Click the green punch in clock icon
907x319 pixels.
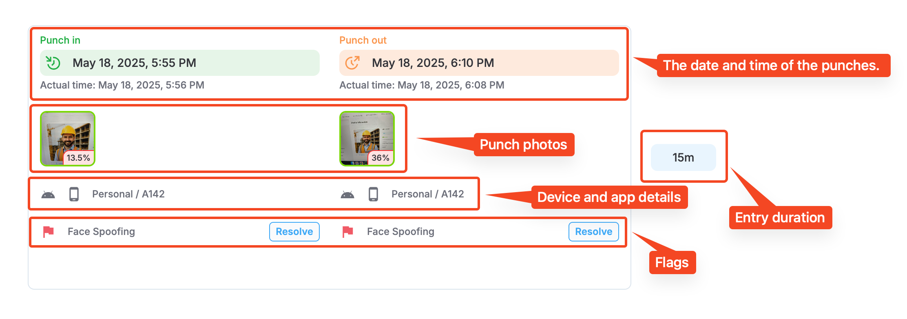click(53, 63)
